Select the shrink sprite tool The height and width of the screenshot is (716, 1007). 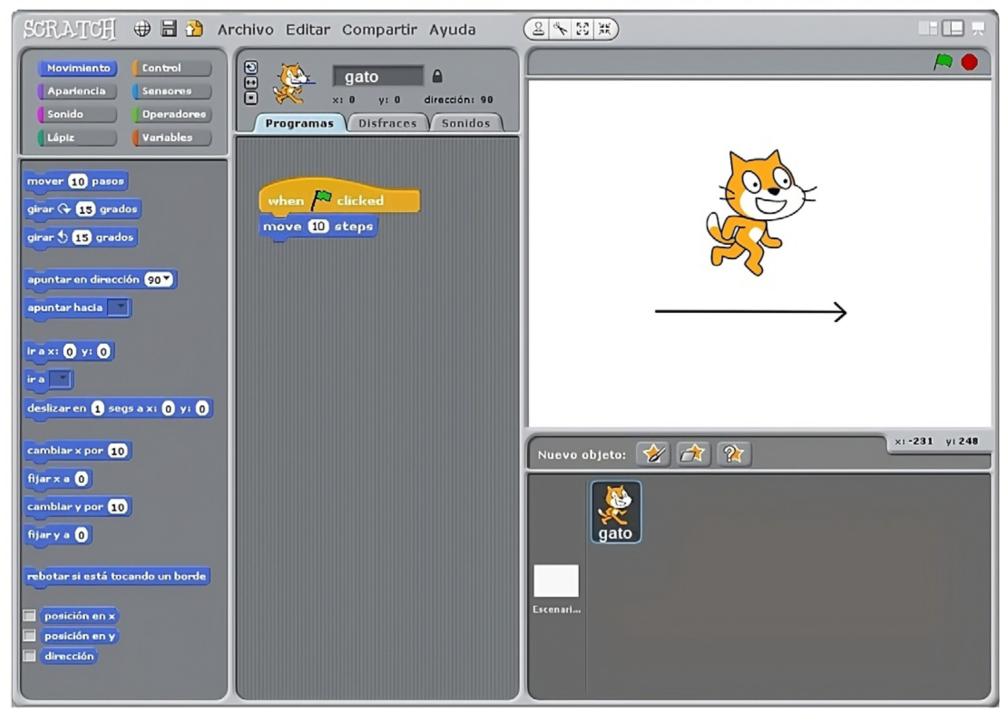[x=604, y=30]
